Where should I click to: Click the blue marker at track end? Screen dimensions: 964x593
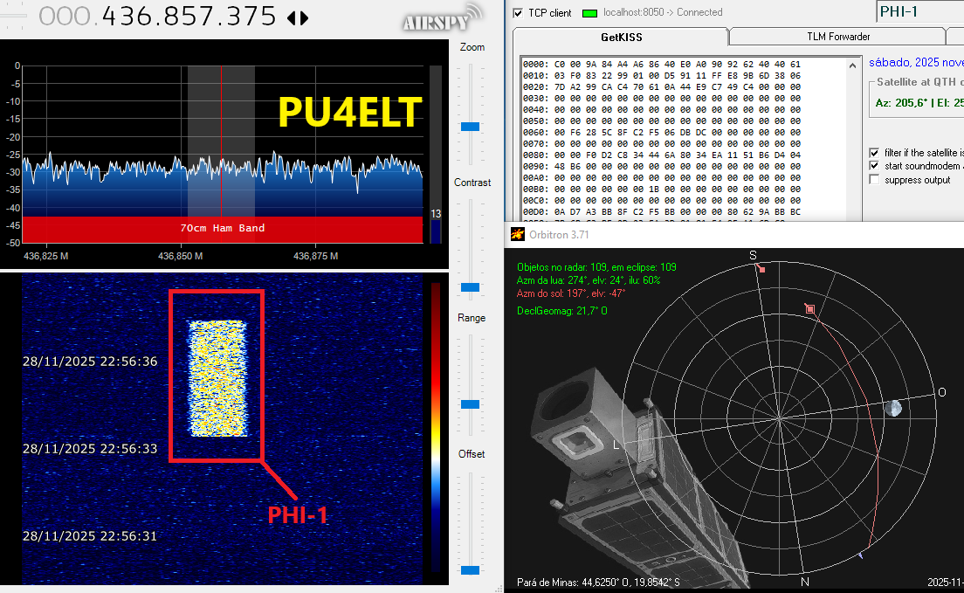861,555
